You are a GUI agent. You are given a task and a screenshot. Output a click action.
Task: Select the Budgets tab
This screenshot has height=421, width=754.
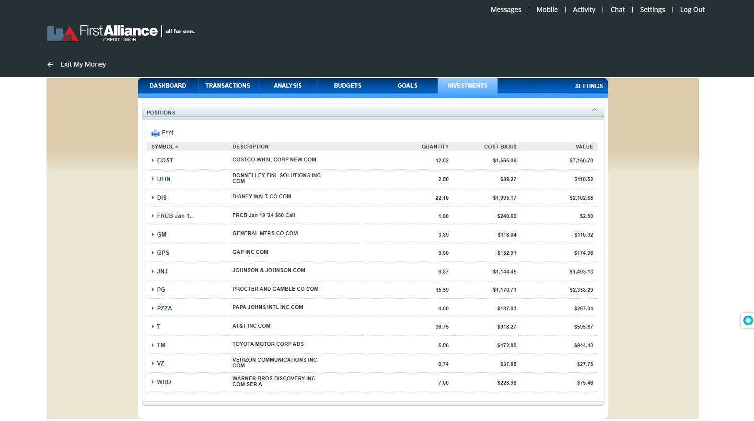pyautogui.click(x=348, y=86)
